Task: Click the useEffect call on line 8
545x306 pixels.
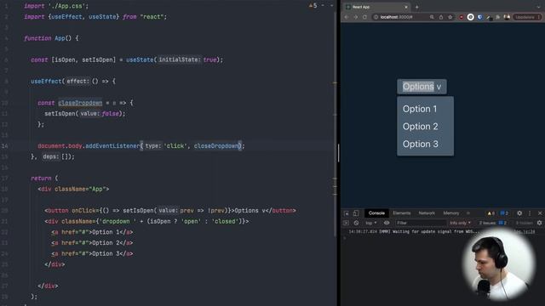Action: tap(46, 82)
